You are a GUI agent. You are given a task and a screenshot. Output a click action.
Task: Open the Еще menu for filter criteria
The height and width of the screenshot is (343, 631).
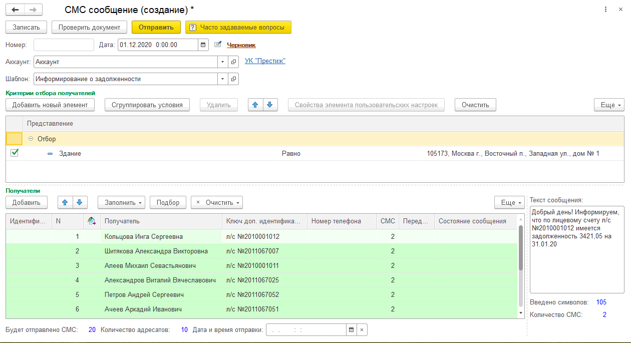(609, 105)
